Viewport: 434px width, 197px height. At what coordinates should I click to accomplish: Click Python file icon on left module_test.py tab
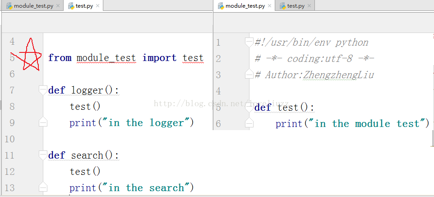point(9,6)
